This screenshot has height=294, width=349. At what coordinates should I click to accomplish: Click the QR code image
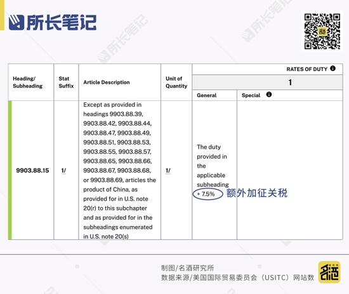point(322,31)
